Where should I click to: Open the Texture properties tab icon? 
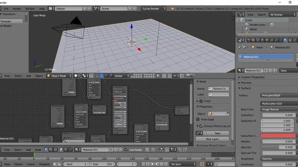point(290,40)
